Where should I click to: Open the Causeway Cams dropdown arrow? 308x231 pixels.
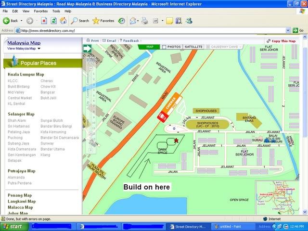click(x=241, y=47)
